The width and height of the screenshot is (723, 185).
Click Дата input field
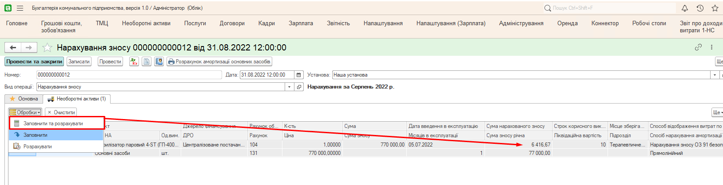click(267, 75)
